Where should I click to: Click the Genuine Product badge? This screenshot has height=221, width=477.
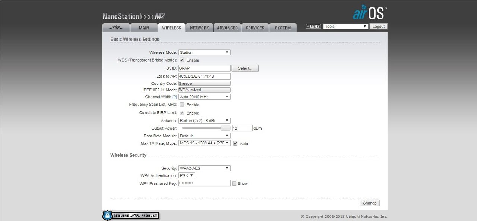coord(131,215)
